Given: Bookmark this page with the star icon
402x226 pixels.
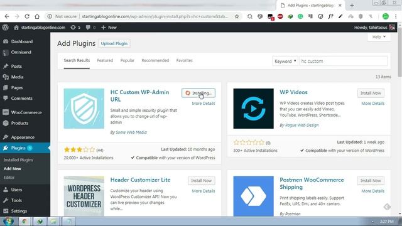Looking at the screenshot, I should pyautogui.click(x=237, y=16).
